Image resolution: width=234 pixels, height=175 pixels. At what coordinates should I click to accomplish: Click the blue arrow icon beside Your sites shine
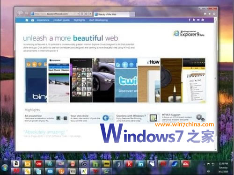coord(106,118)
